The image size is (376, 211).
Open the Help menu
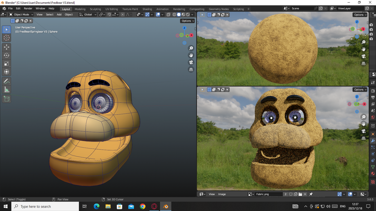(x=51, y=8)
